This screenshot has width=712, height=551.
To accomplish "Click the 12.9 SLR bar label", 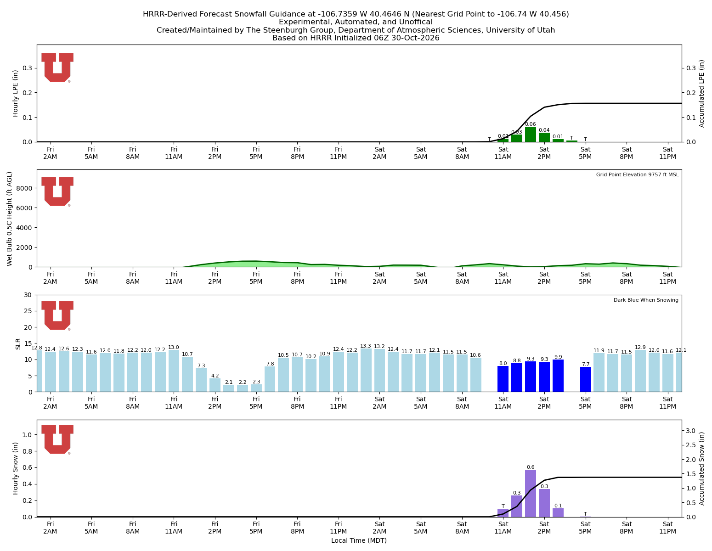I will coord(640,347).
